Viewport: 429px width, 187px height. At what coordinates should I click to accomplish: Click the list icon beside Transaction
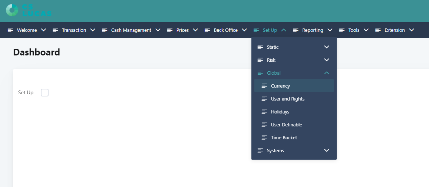tap(55, 30)
